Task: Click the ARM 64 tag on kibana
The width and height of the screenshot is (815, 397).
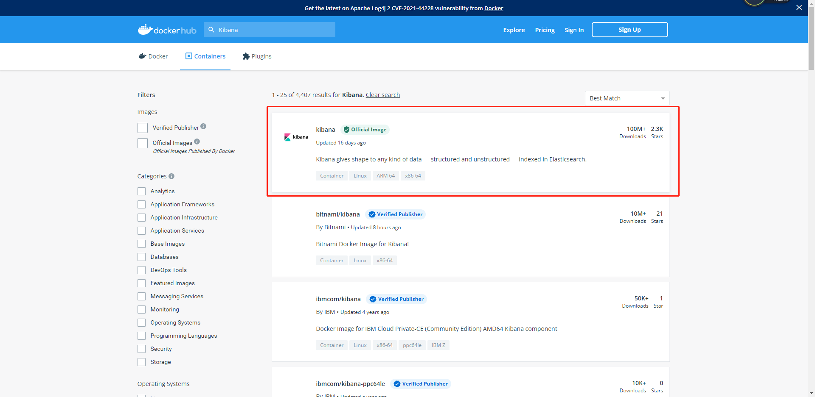Action: [385, 176]
